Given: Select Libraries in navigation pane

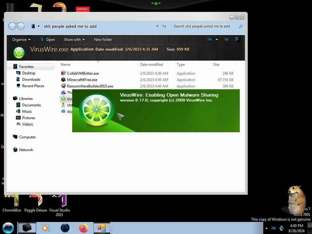Looking at the screenshot, I should tap(26, 98).
